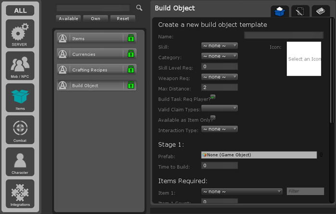Click the magnifying glass search icon
The image size is (336, 214).
[139, 8]
